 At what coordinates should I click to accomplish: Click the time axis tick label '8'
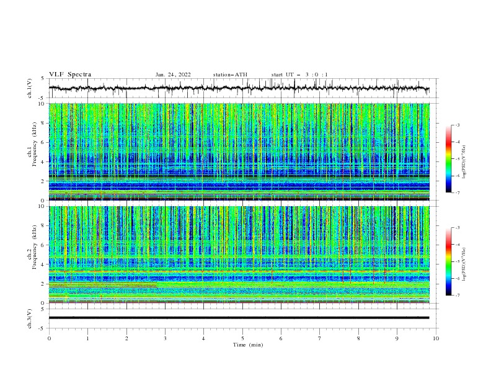(358, 338)
